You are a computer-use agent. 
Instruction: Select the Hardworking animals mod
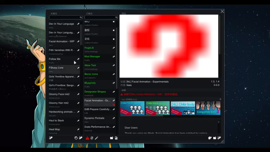64,113
